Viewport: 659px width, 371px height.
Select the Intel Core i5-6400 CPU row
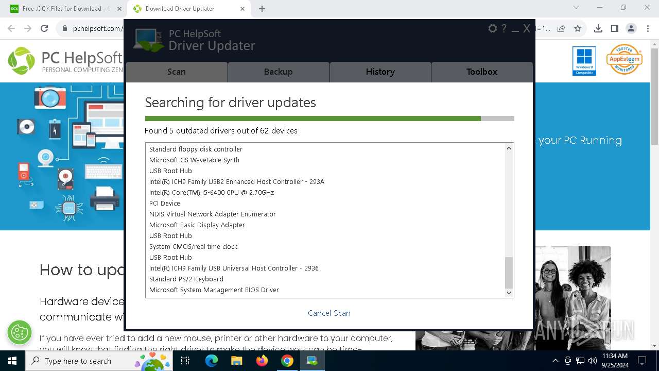325,192
